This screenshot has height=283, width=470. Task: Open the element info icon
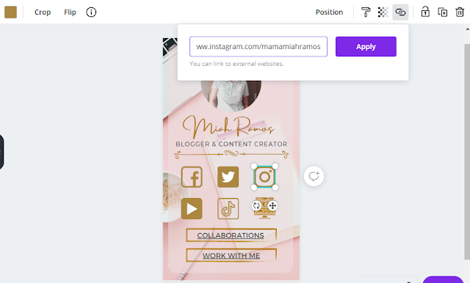(x=91, y=12)
